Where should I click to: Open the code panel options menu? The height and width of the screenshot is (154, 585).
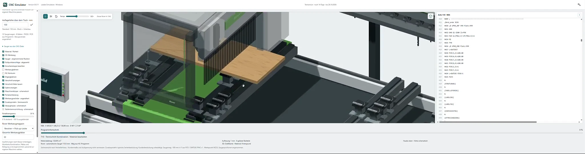tap(579, 15)
